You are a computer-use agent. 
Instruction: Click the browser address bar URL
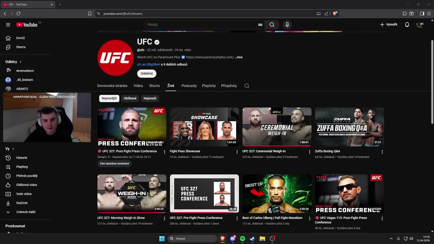point(123,14)
